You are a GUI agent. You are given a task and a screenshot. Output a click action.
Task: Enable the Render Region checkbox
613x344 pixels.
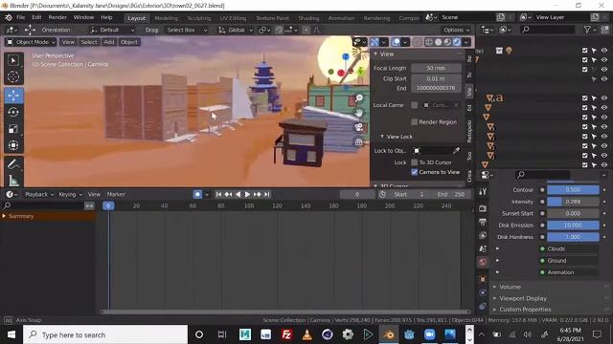pyautogui.click(x=415, y=122)
